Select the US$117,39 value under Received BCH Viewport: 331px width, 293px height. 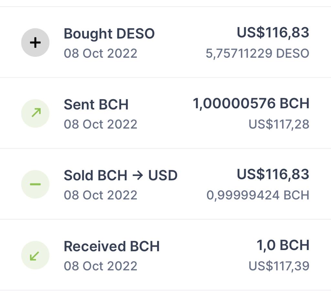coord(279,266)
